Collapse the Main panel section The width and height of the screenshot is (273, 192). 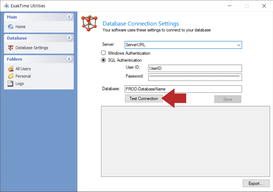point(69,17)
